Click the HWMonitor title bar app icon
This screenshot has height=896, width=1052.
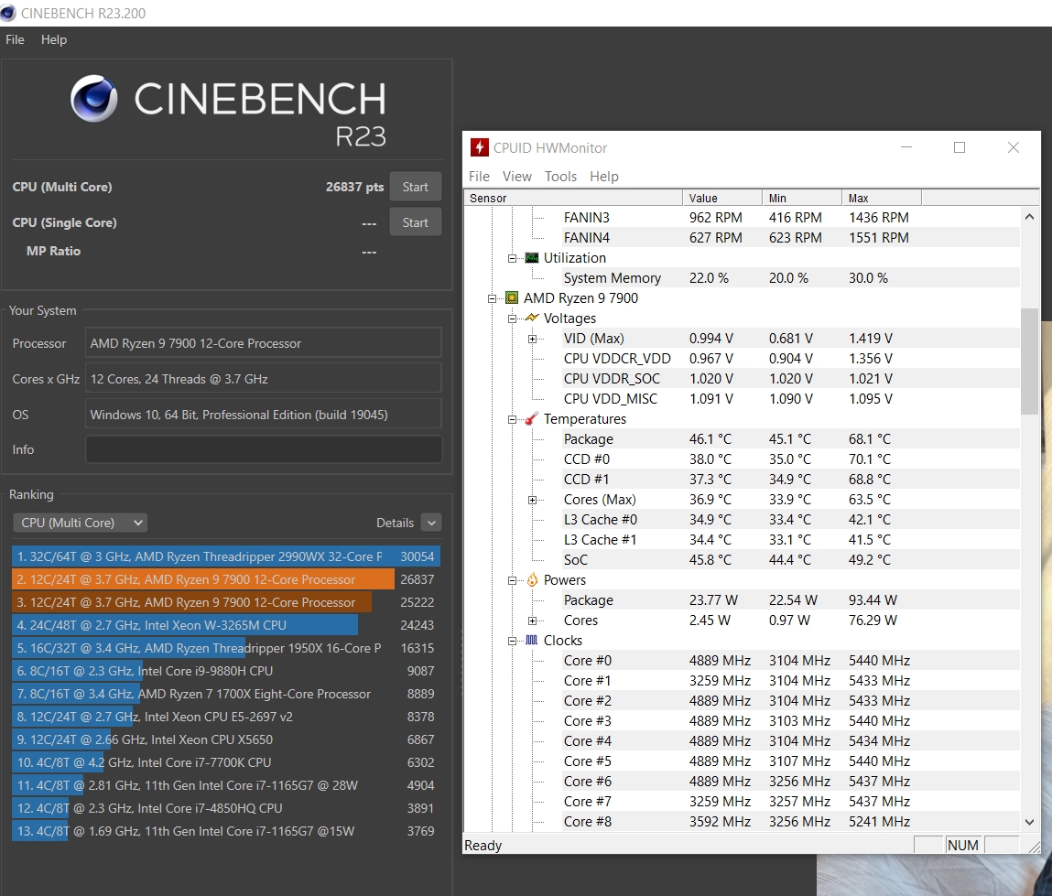pyautogui.click(x=479, y=148)
